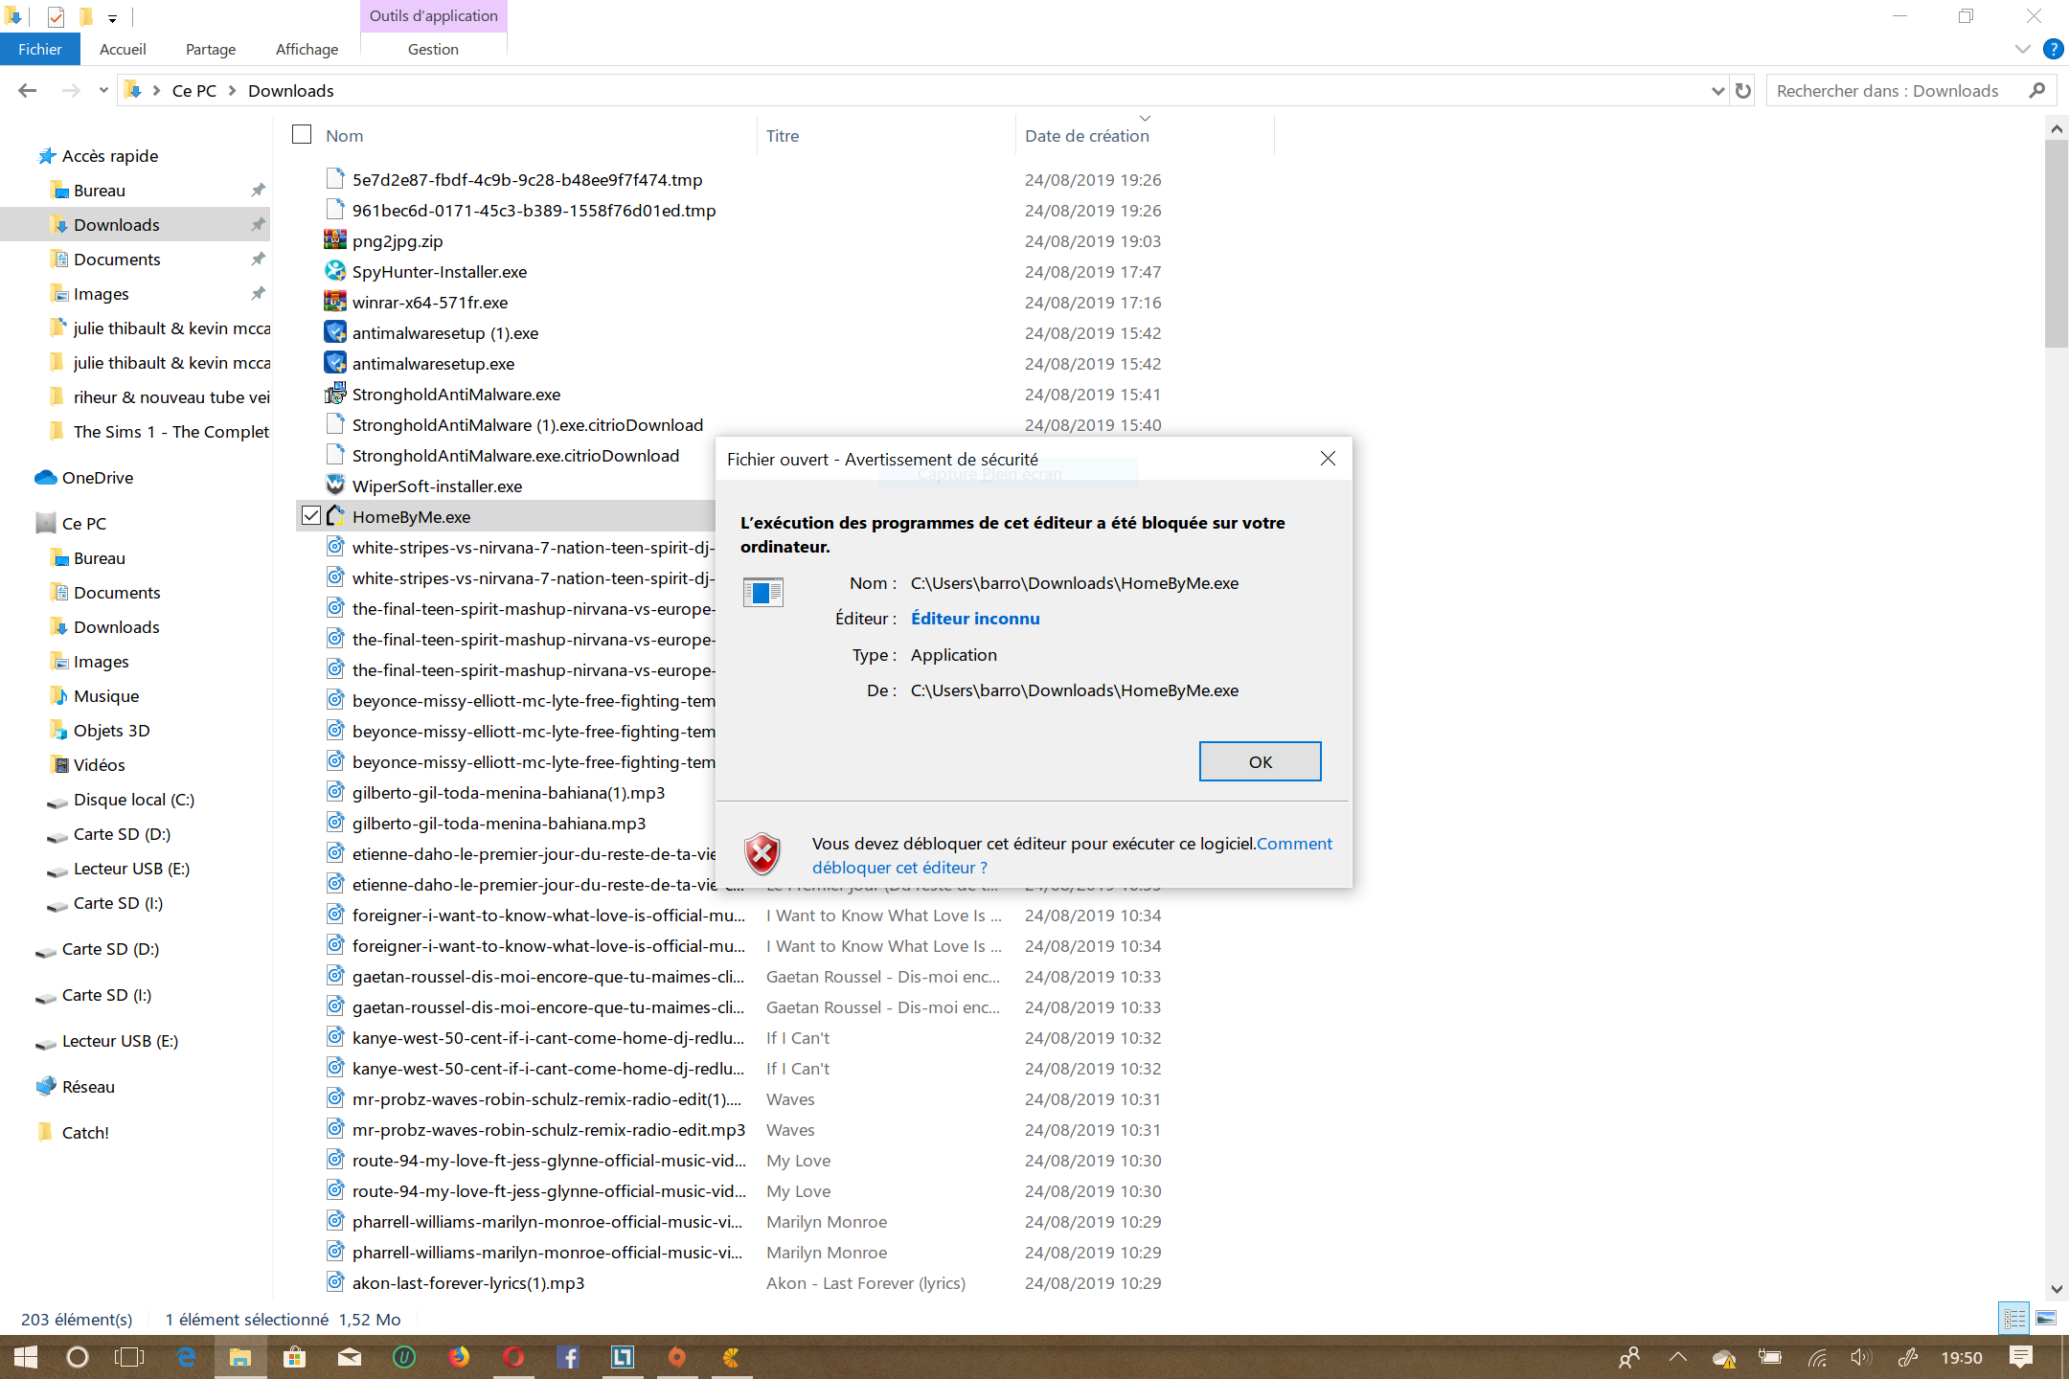This screenshot has height=1379, width=2069.
Task: Select pinned Downloads under Accès rapide
Action: pyautogui.click(x=117, y=225)
